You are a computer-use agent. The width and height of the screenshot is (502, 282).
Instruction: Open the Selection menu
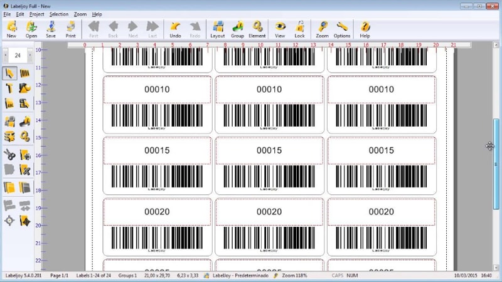[59, 14]
